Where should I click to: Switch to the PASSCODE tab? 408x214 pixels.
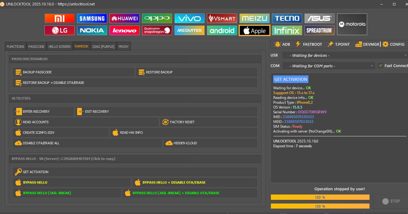click(36, 47)
